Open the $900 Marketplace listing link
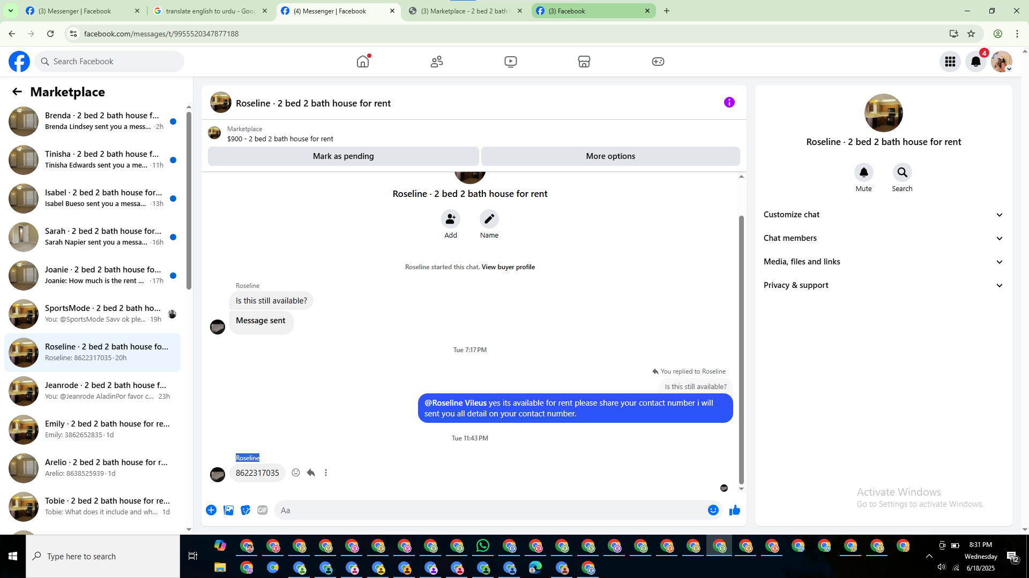Viewport: 1029px width, 578px height. 280,139
